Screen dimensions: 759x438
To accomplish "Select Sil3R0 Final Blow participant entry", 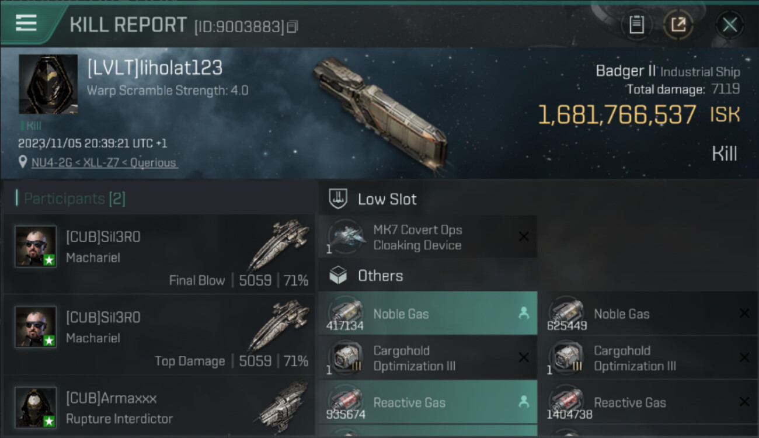I will [159, 253].
